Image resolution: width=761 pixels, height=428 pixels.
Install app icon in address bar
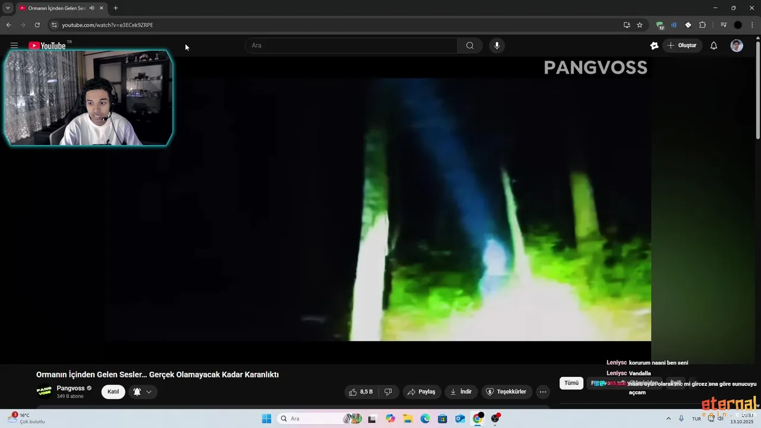point(627,25)
